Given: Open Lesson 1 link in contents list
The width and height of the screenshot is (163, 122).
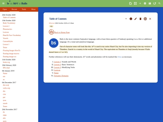Looking at the screenshot, I should point(57,62).
